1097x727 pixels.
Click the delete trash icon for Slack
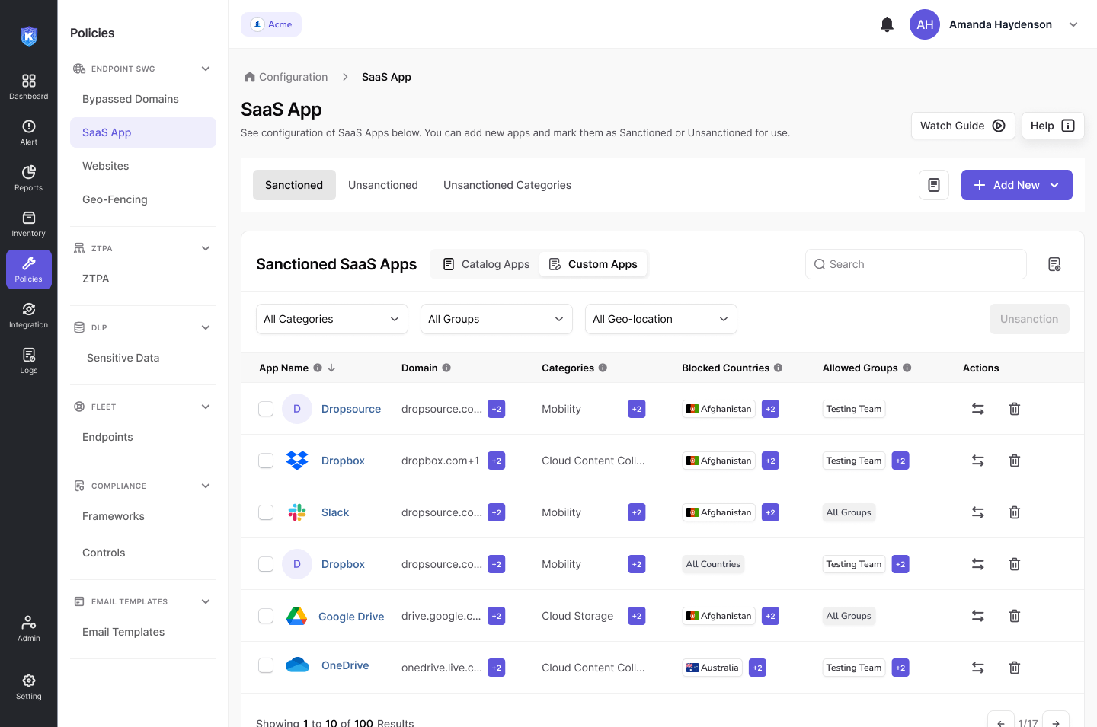[x=1015, y=512]
